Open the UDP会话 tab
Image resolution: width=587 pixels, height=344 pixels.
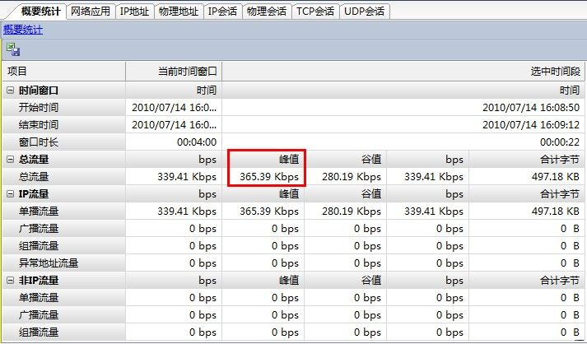(364, 12)
